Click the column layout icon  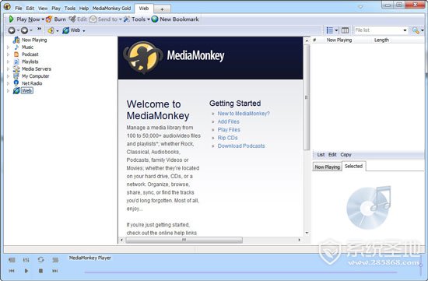point(345,30)
